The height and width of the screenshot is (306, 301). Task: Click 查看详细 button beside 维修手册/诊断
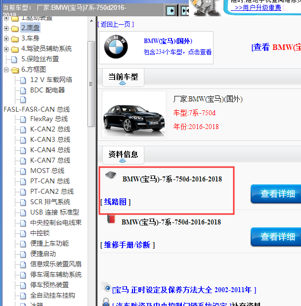(276, 236)
